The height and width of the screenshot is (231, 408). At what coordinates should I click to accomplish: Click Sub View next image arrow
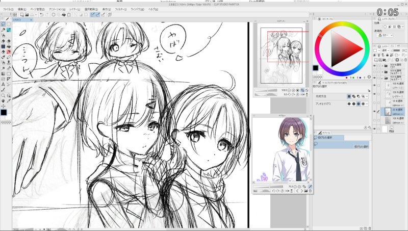(301, 191)
